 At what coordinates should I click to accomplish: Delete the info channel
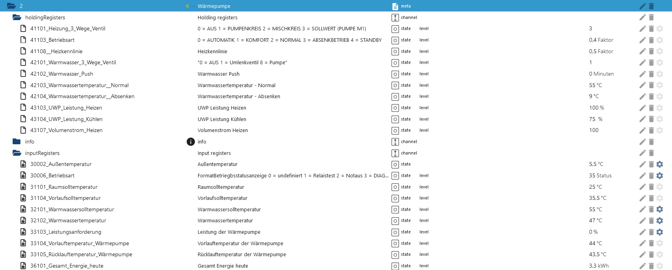[x=651, y=142]
